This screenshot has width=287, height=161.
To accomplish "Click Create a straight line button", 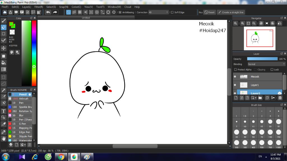I will coord(231,12).
